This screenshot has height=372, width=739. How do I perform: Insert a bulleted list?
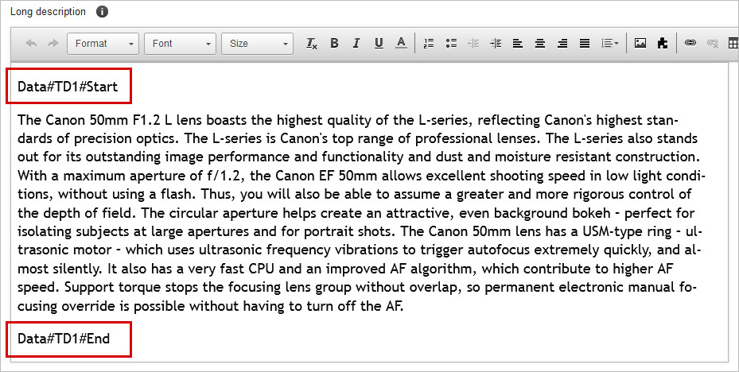point(451,44)
